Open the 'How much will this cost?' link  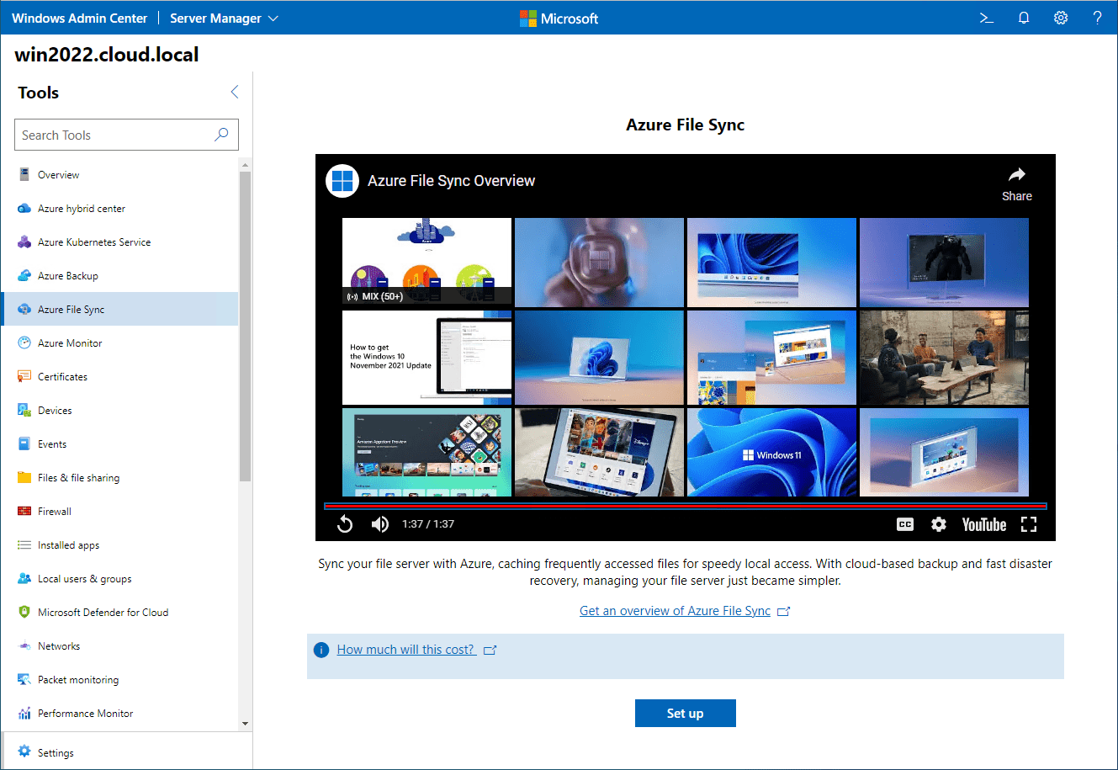tap(406, 650)
